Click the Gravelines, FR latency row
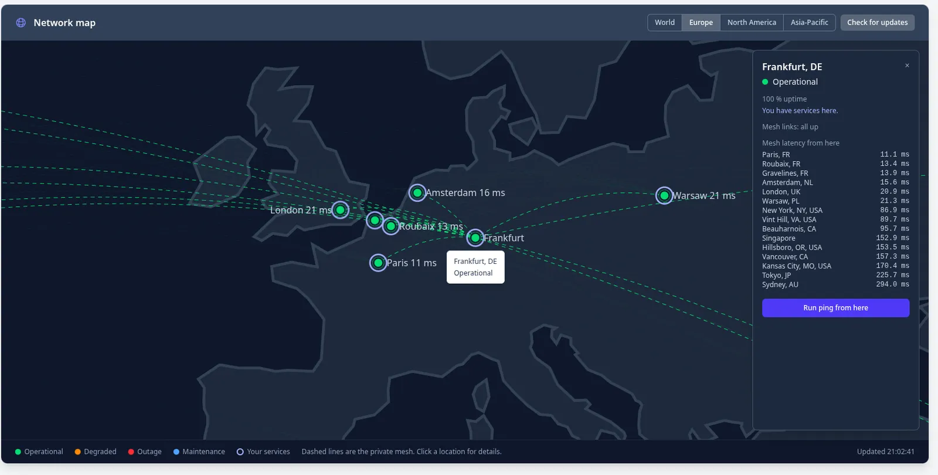The height and width of the screenshot is (475, 938). coord(835,173)
